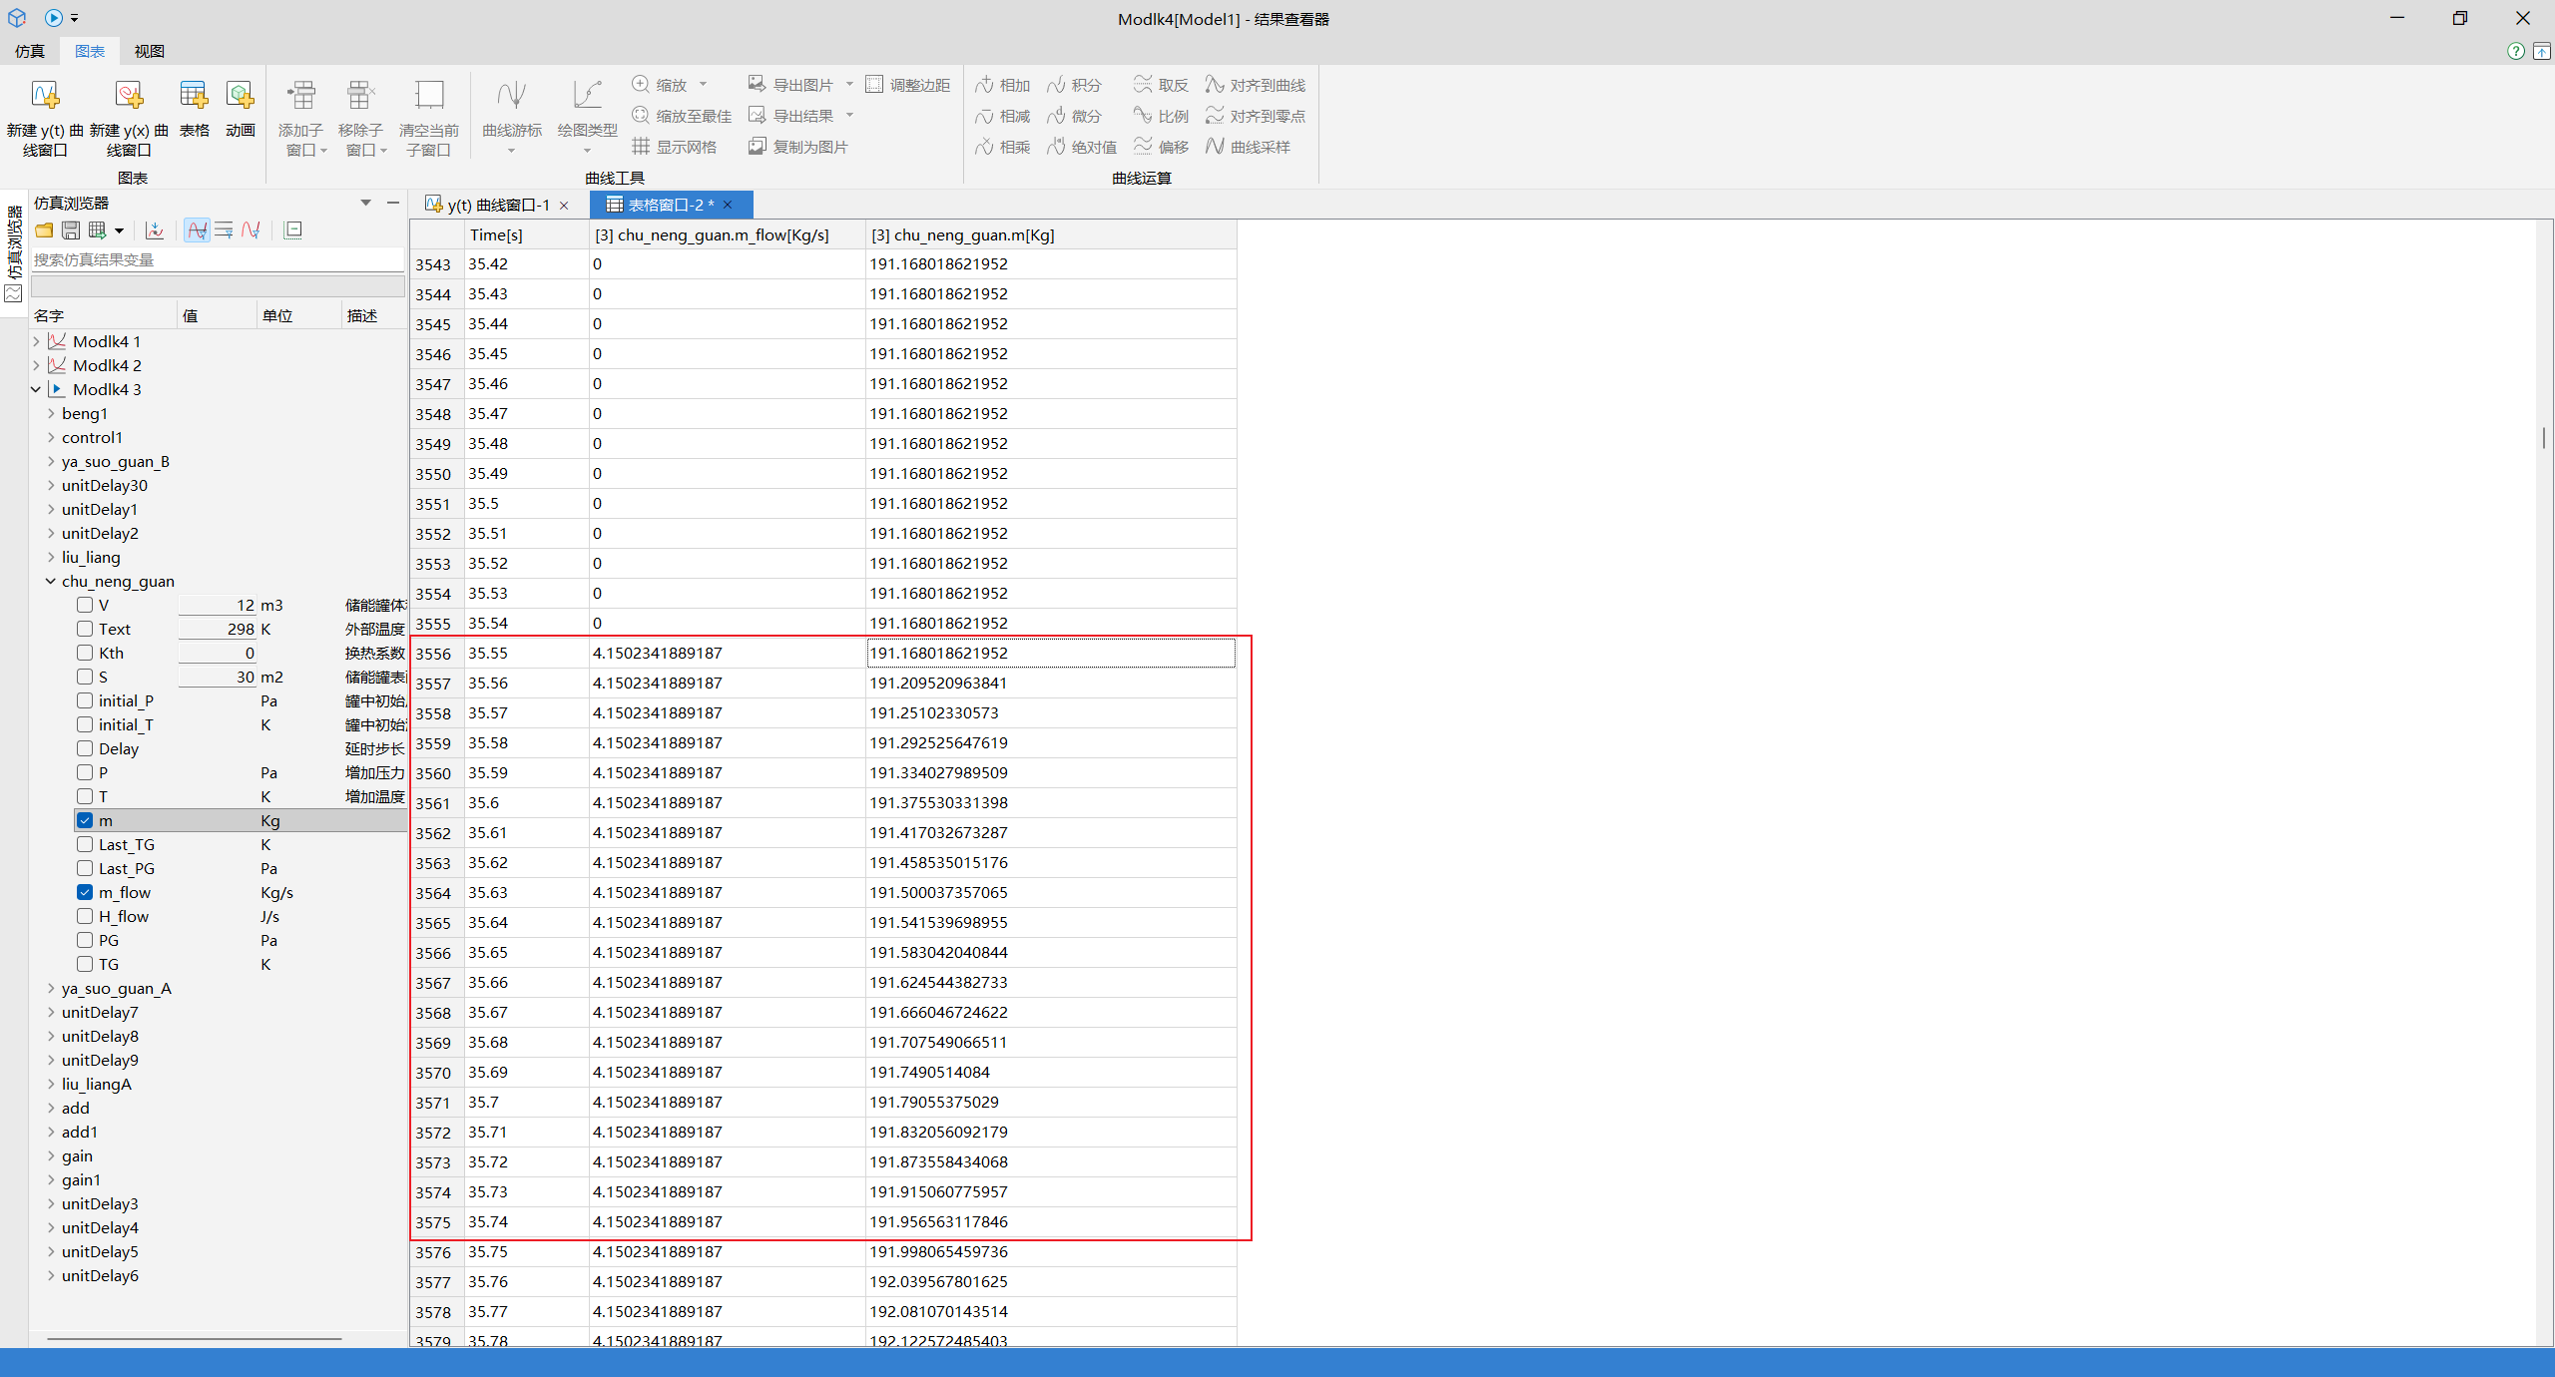Click the new y(t) curve window icon
The image size is (2555, 1377).
click(x=45, y=97)
